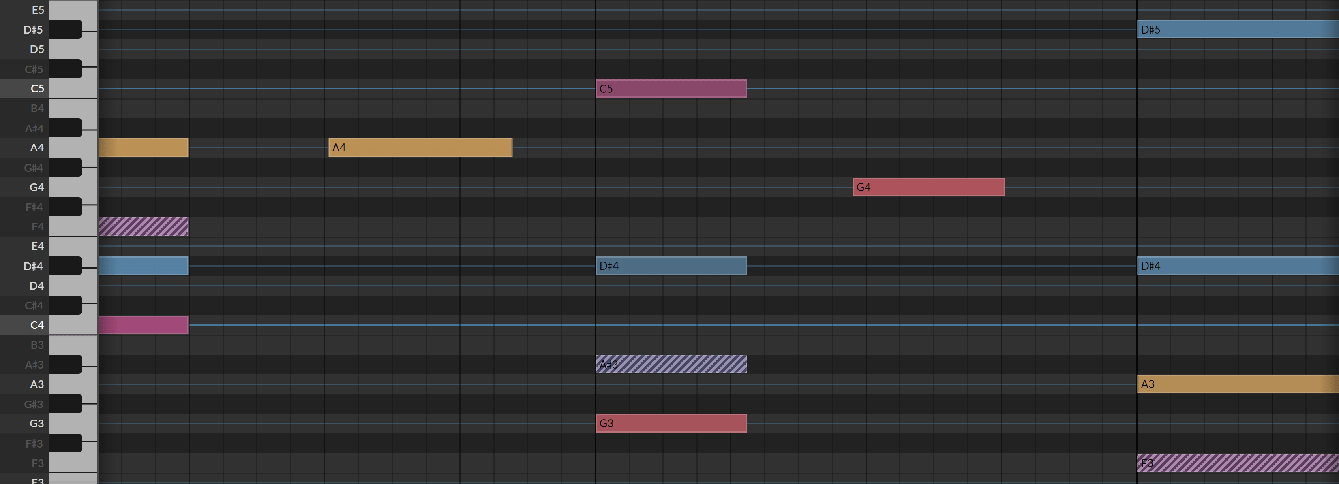This screenshot has height=484, width=1339.
Task: Select the C5 note block
Action: [x=671, y=89]
